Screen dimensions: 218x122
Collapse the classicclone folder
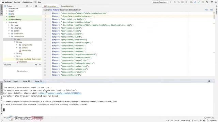click(x=9, y=36)
